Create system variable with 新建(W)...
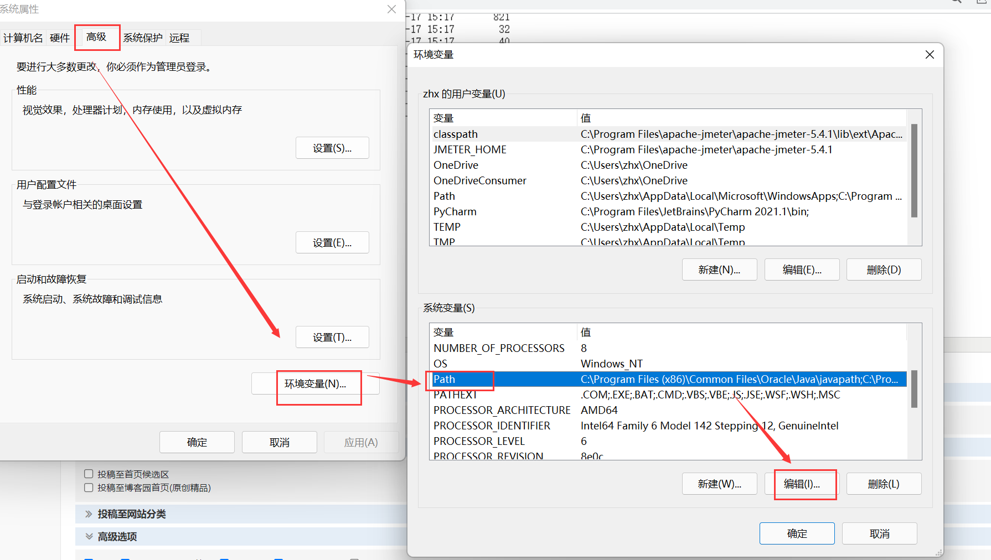This screenshot has height=560, width=991. point(719,484)
